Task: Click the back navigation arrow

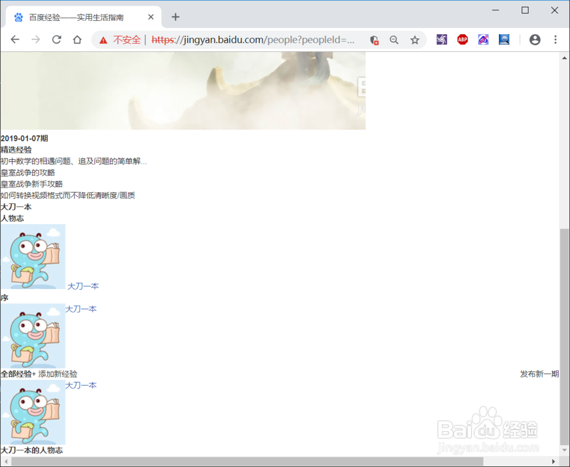Action: pos(15,39)
